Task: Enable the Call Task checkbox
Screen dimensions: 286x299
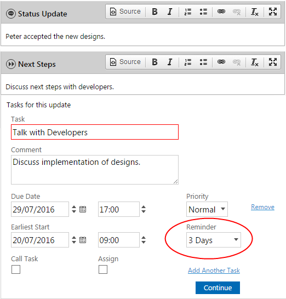Action: point(16,269)
